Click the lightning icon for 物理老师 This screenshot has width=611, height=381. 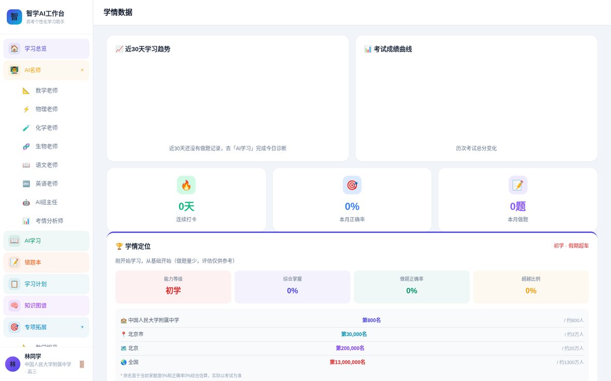tap(26, 109)
